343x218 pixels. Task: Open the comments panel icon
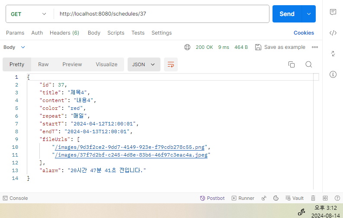click(x=333, y=12)
